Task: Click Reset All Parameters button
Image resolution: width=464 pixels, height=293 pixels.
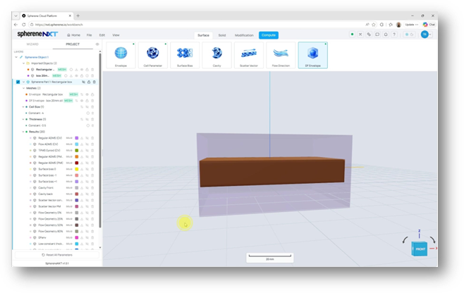Action: pos(57,255)
